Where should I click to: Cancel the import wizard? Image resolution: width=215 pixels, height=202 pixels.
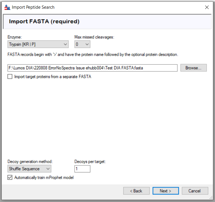coord(194,191)
